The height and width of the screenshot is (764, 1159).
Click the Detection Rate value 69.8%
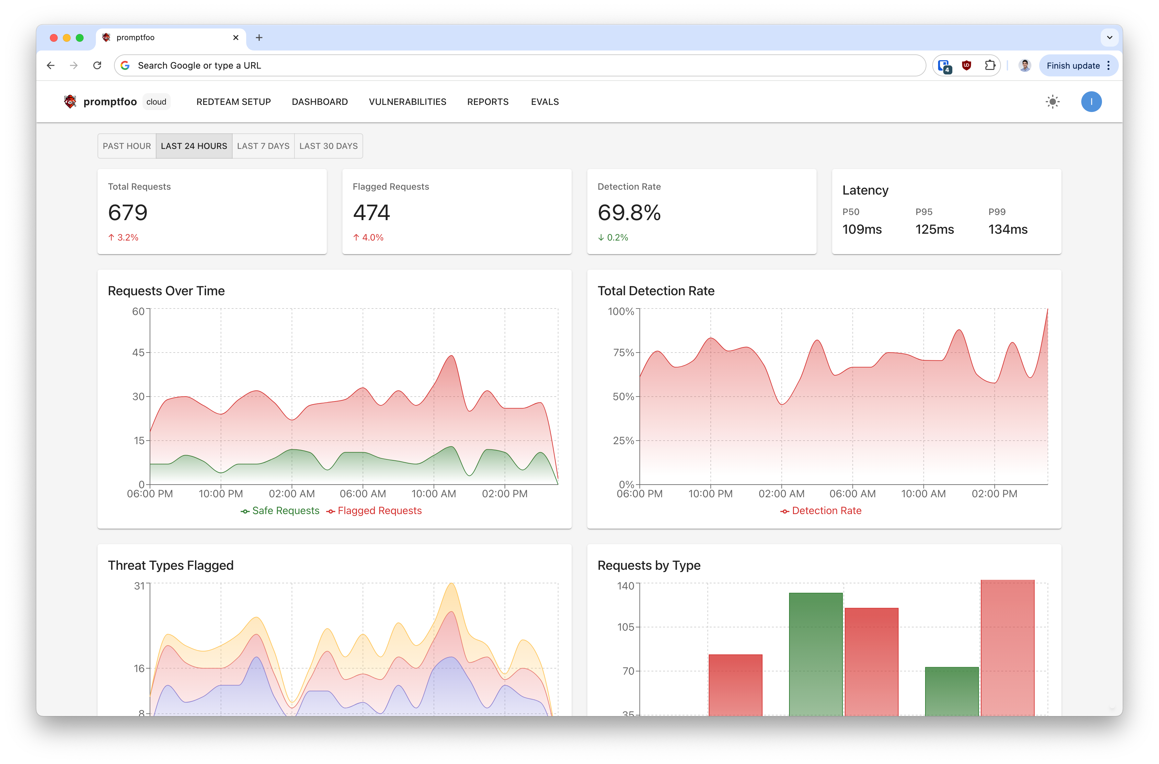point(629,212)
